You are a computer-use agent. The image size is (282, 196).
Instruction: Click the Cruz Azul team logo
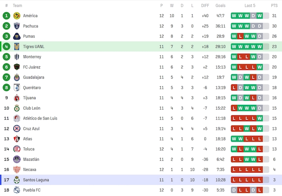coord(17,128)
